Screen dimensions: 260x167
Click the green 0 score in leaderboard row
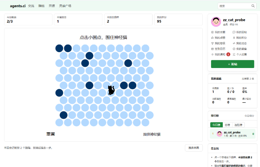pos(253,134)
